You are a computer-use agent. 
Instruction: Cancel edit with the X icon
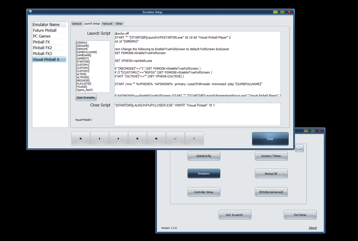point(194,139)
